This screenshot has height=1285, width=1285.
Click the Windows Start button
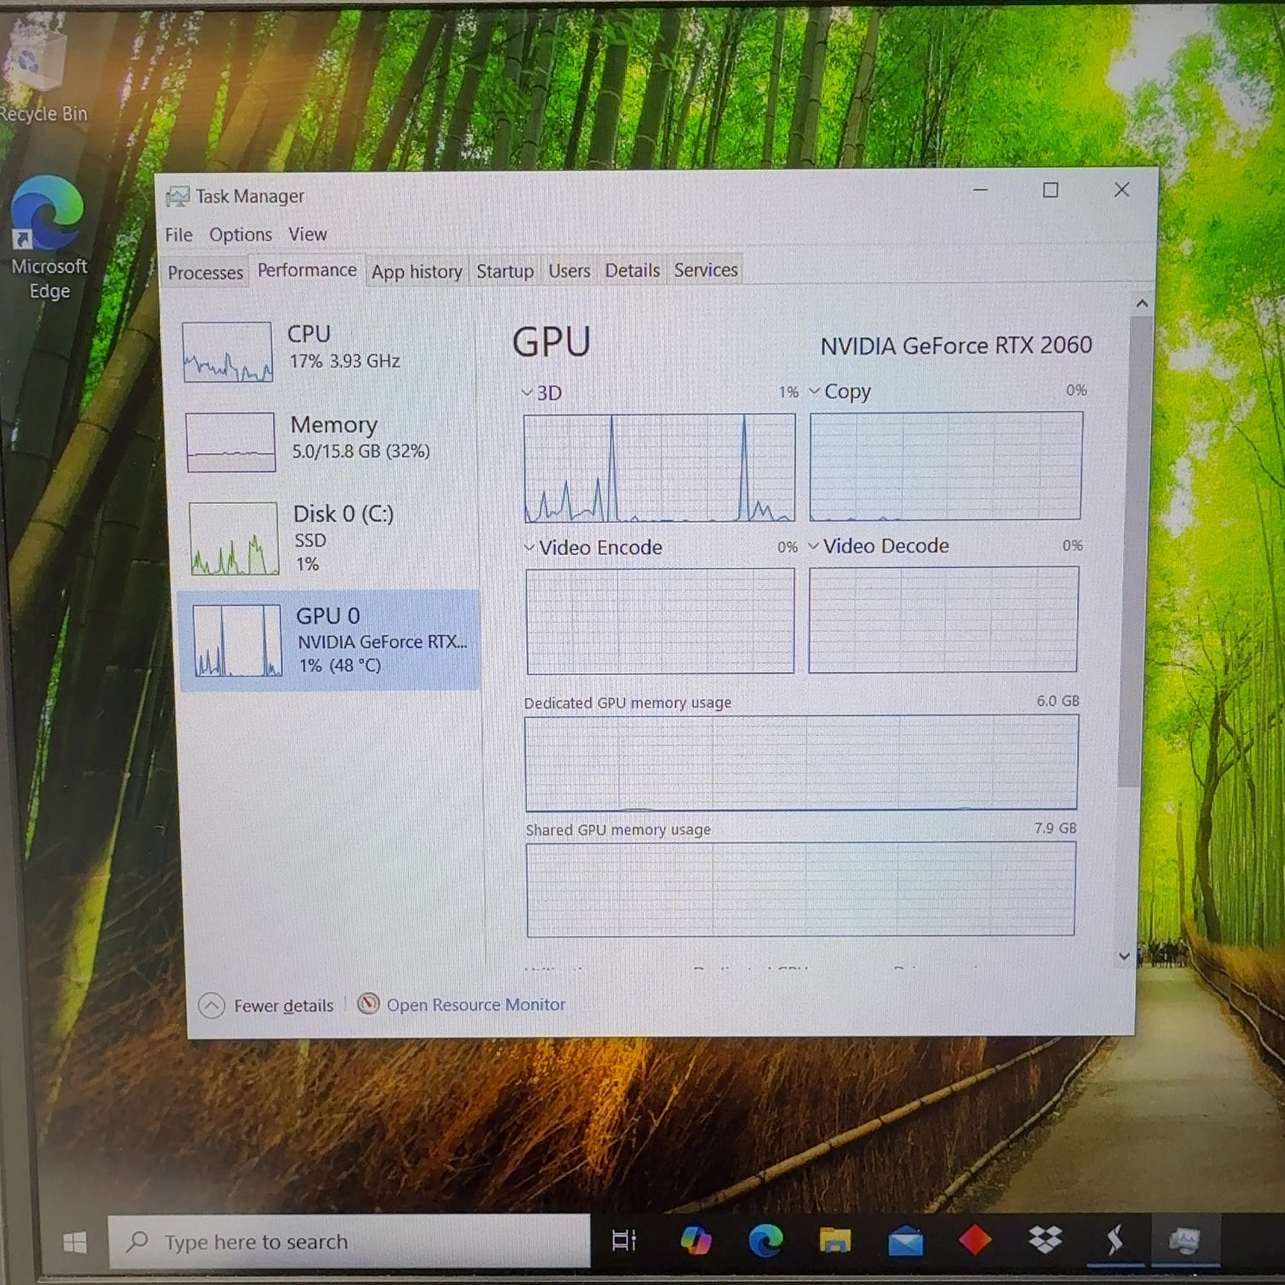pos(75,1241)
